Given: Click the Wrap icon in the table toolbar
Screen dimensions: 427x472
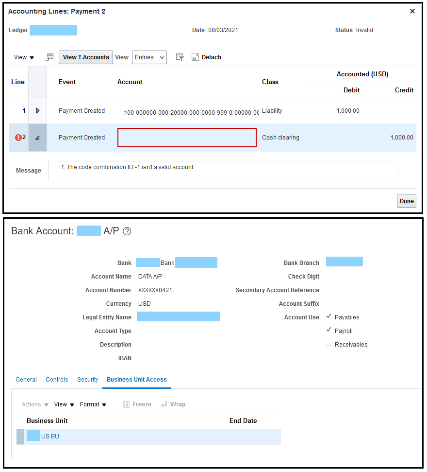Looking at the screenshot, I should point(173,404).
